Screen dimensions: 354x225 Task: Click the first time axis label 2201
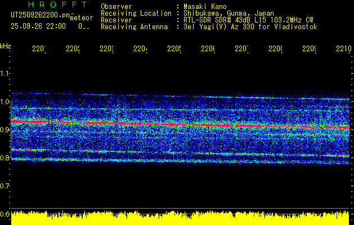pos(39,49)
